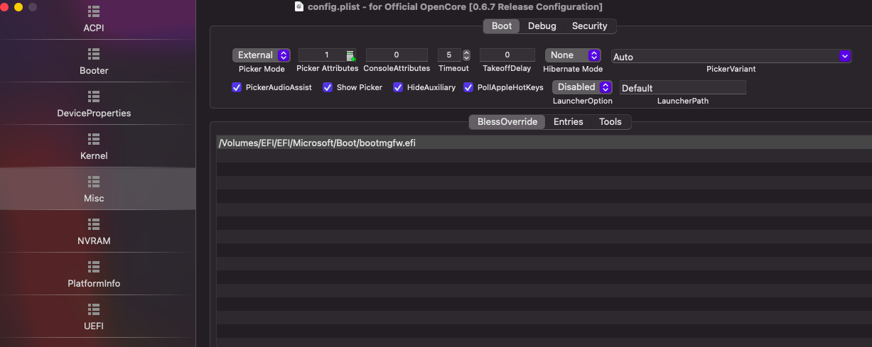872x347 pixels.
Task: Toggle PollAppleHotKeys checkbox
Action: pyautogui.click(x=468, y=87)
